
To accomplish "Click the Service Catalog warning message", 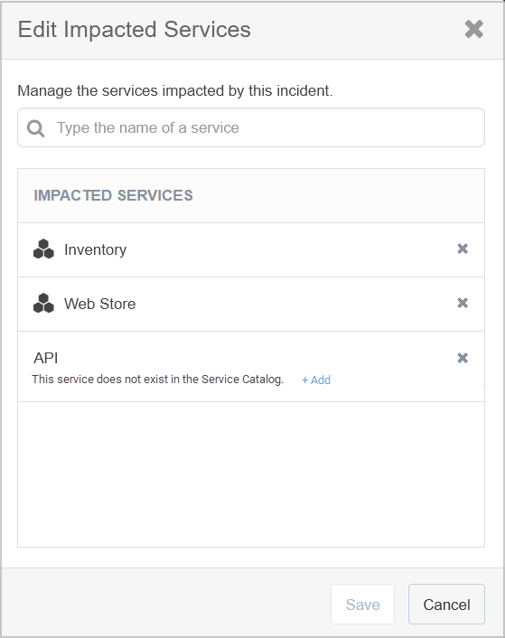I will click(158, 380).
